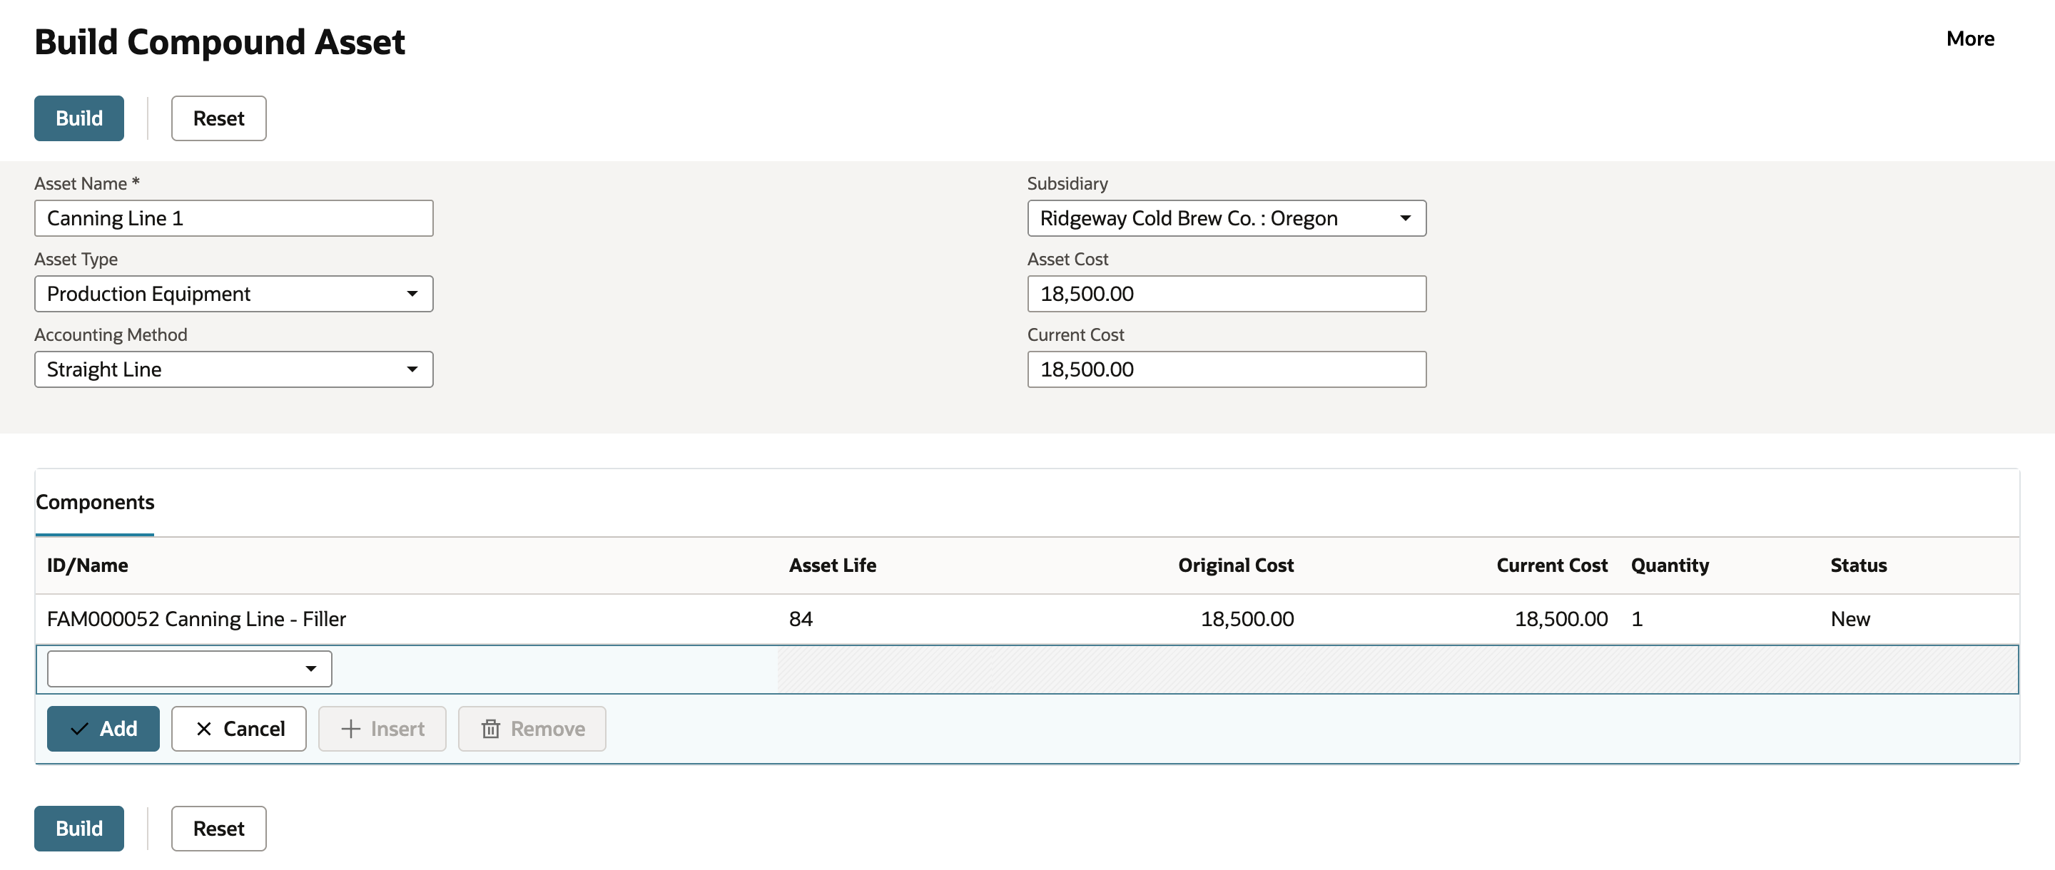This screenshot has height=870, width=2055.
Task: Click the Remove row button
Action: pos(532,728)
